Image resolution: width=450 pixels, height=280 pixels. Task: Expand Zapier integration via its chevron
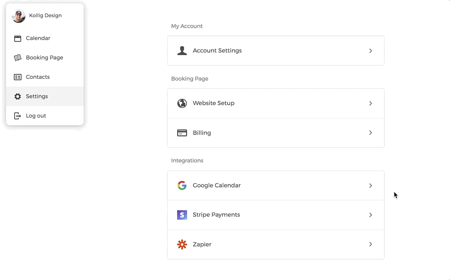370,244
